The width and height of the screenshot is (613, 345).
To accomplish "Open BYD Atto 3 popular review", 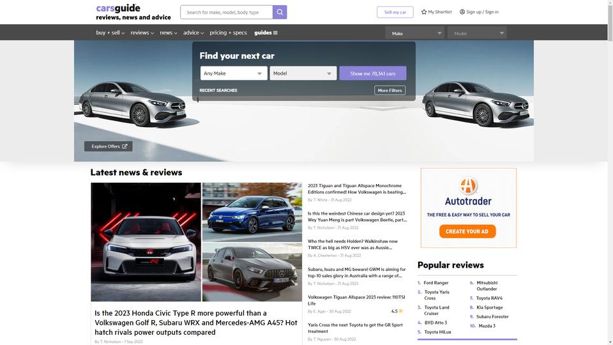I will pyautogui.click(x=435, y=323).
